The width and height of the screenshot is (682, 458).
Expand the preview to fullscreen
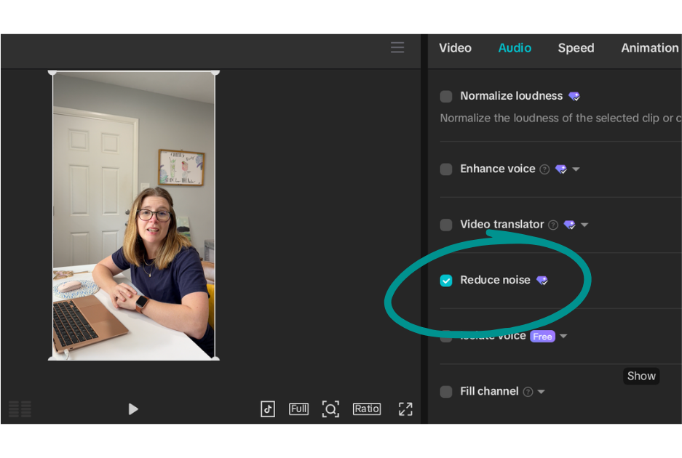[x=405, y=409]
